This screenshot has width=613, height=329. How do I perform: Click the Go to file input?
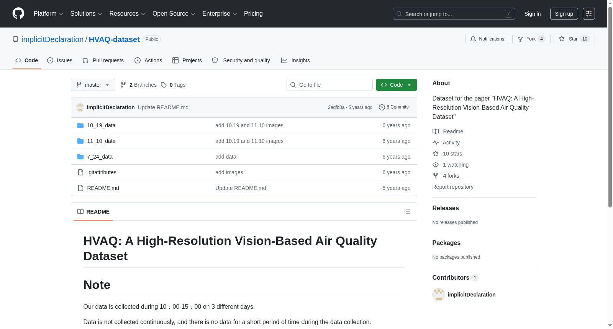[329, 85]
